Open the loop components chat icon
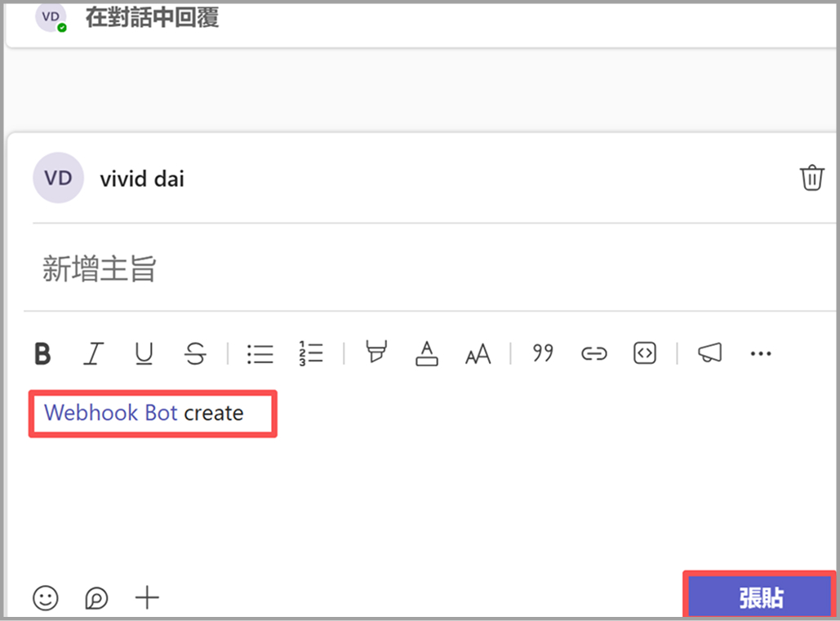 click(96, 598)
